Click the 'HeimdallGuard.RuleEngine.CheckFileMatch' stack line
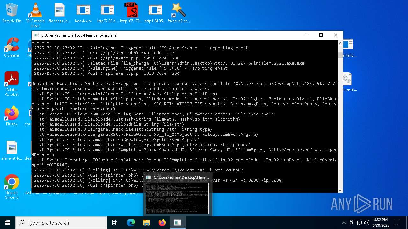The image size is (408, 229). tap(126, 129)
